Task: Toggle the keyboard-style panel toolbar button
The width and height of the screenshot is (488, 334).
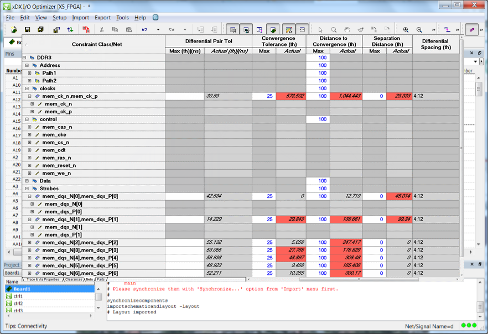Action: point(302,29)
